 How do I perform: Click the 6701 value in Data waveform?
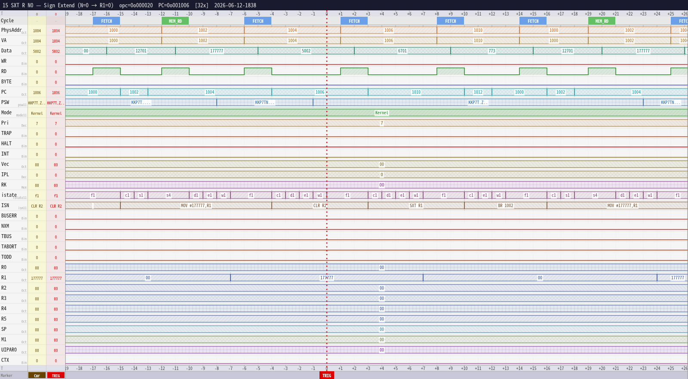(402, 51)
